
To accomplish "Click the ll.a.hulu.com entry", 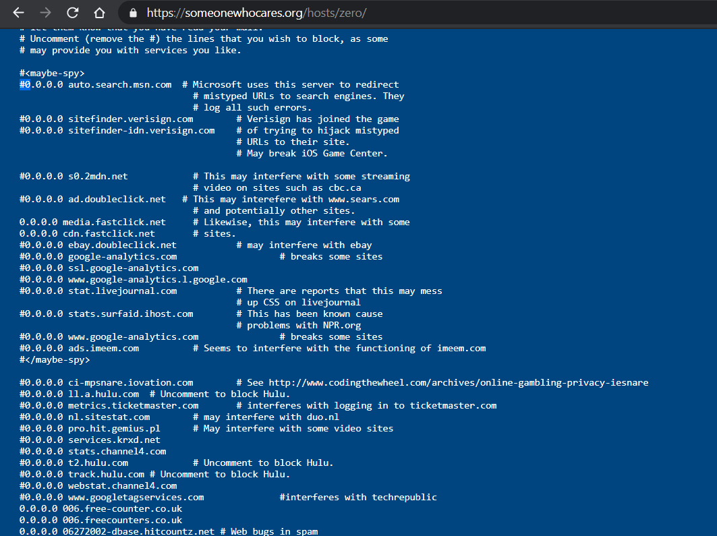I will (103, 394).
